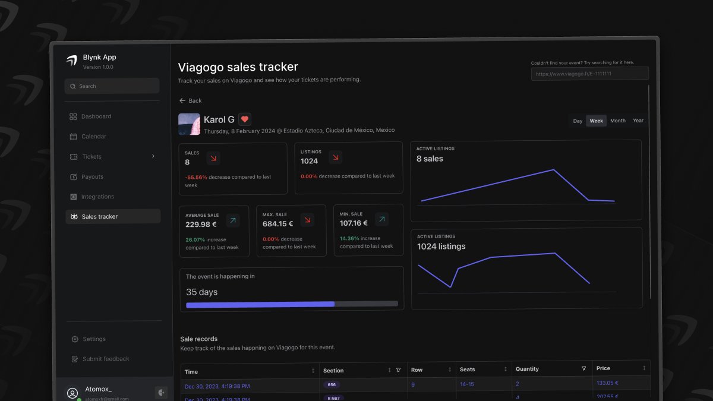This screenshot has width=713, height=401.
Task: Sort by Section using its sort arrows
Action: tap(389, 370)
